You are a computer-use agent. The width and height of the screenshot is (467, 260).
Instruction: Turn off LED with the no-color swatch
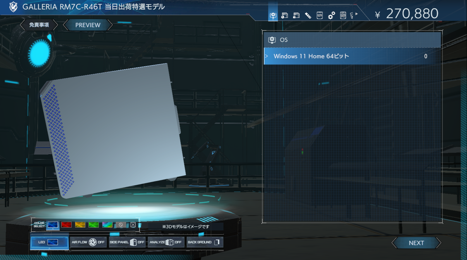pyautogui.click(x=121, y=225)
